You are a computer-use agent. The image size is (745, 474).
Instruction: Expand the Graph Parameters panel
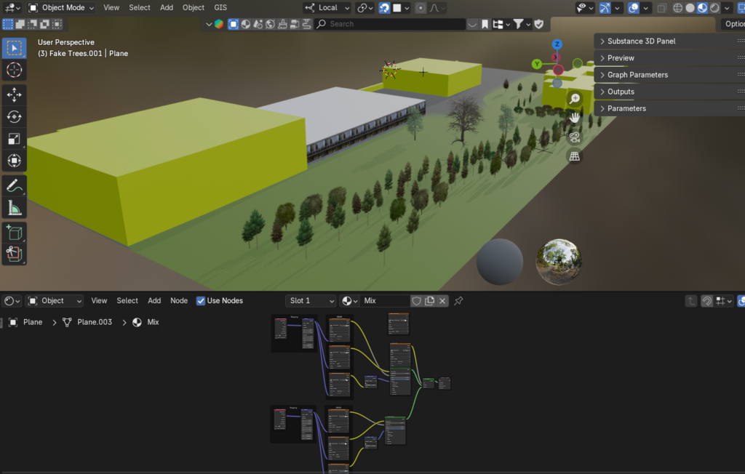pos(637,75)
